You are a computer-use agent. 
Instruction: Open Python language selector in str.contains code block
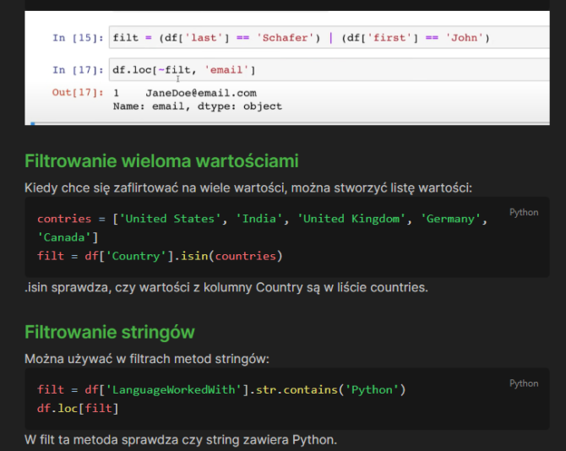click(x=523, y=383)
